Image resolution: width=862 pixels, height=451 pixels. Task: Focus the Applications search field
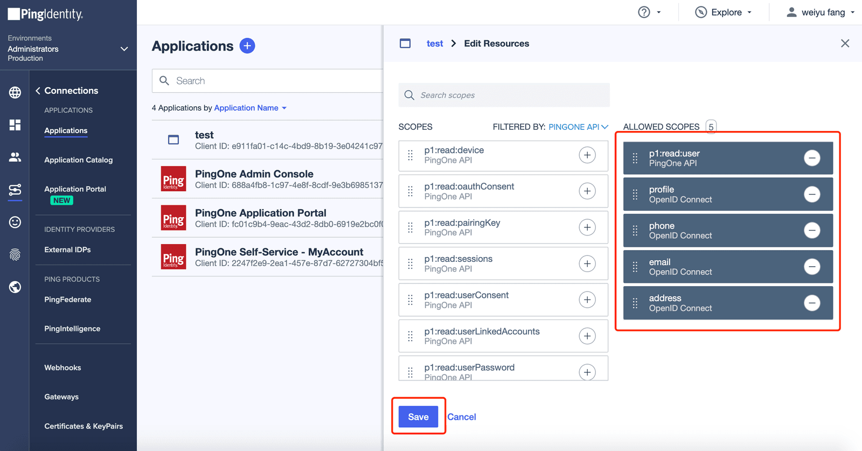[268, 81]
